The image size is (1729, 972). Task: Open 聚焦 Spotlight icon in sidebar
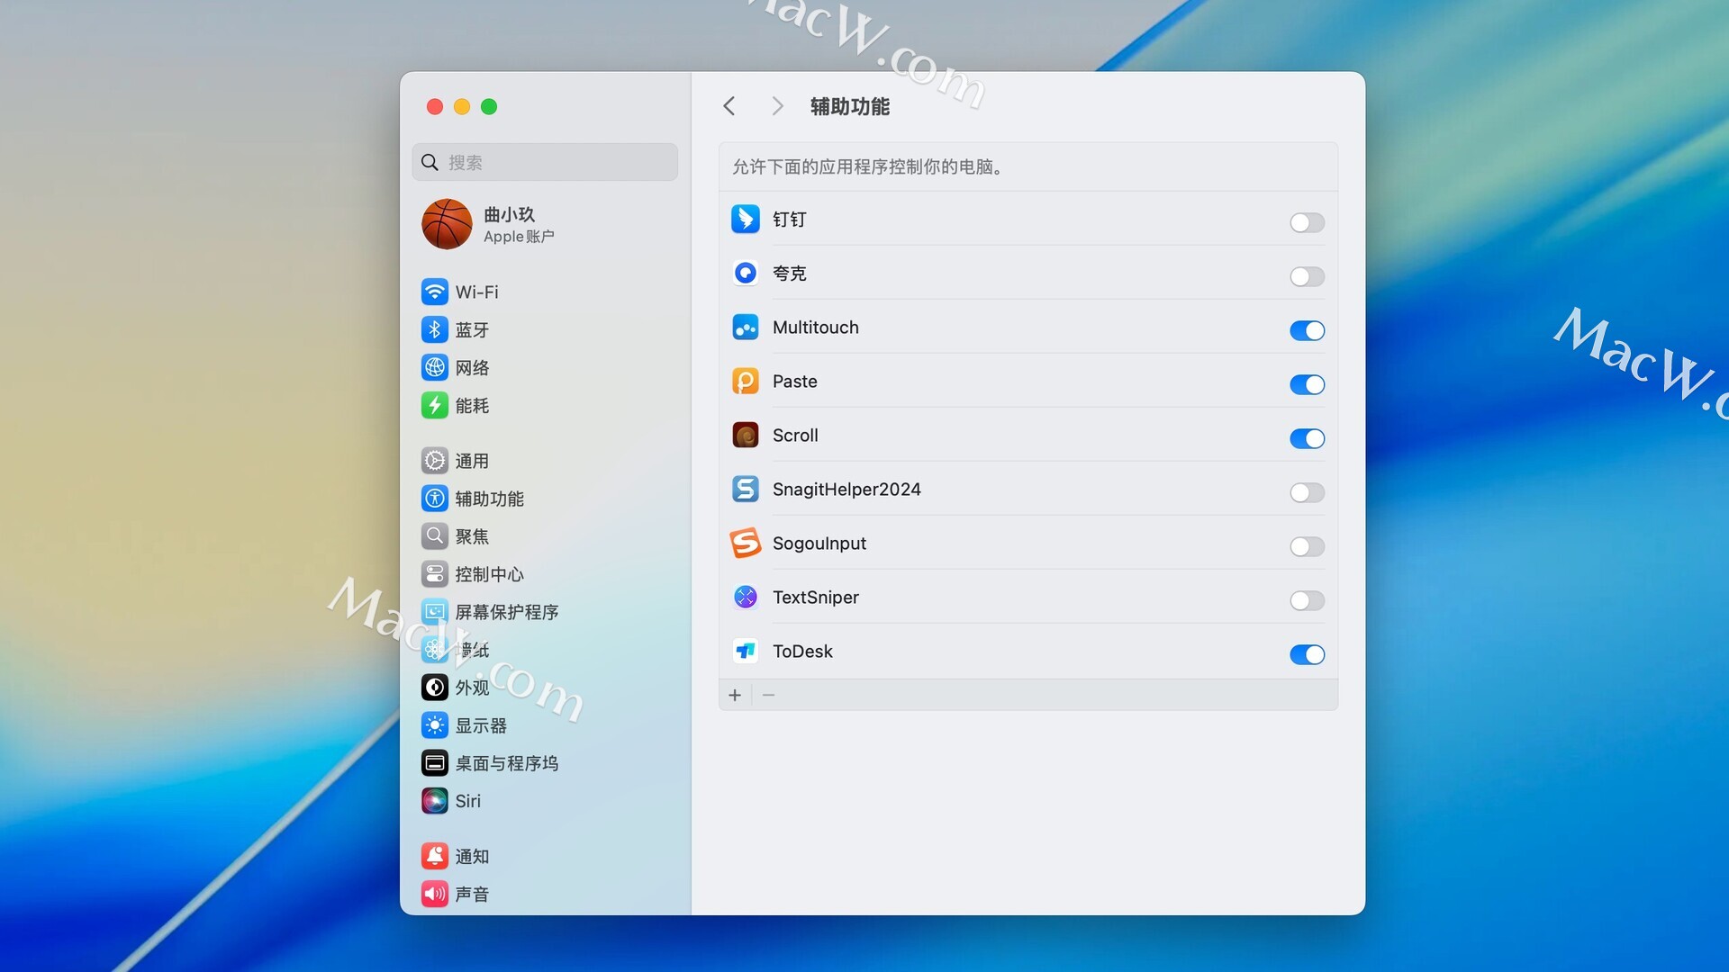coord(435,536)
